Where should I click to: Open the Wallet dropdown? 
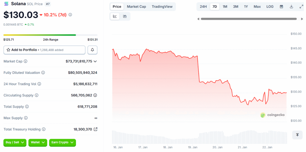(x=38, y=142)
